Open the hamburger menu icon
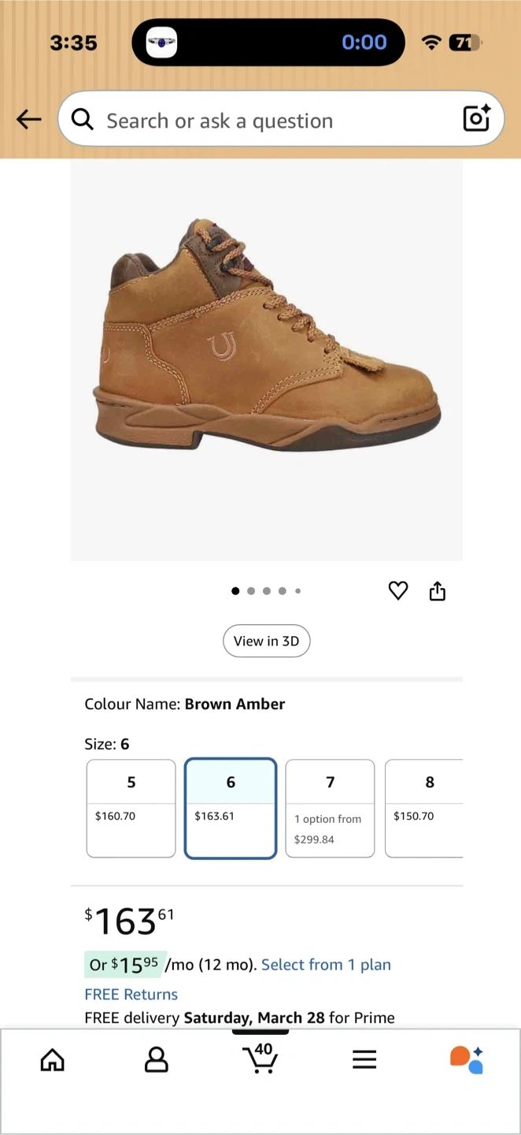This screenshot has height=1135, width=521. [364, 1060]
